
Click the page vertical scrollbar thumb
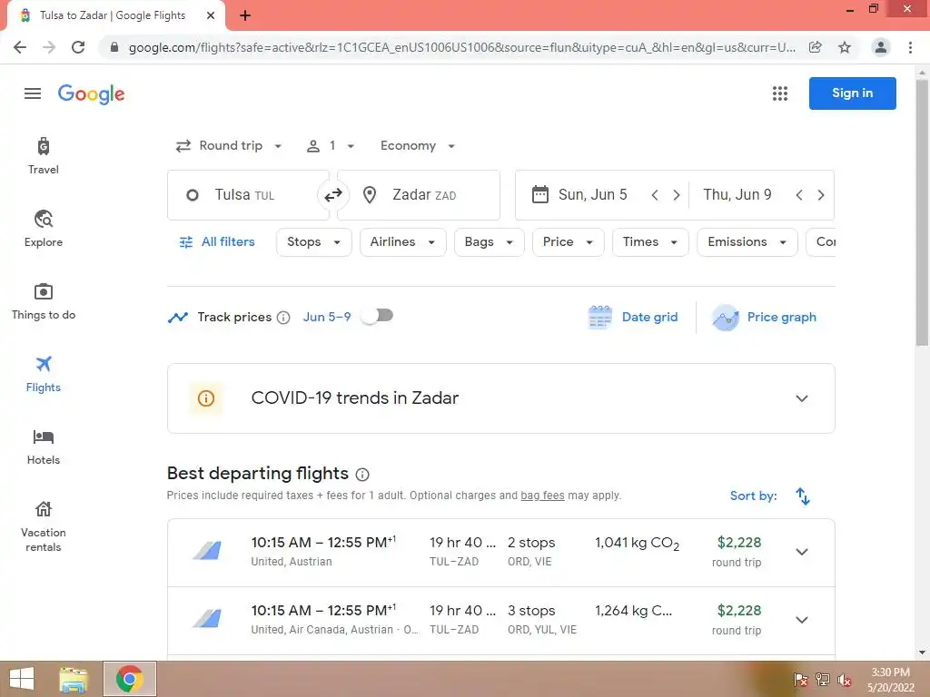click(x=922, y=212)
